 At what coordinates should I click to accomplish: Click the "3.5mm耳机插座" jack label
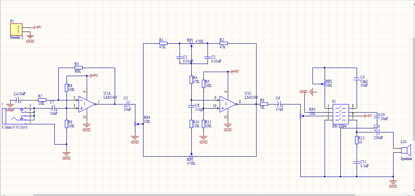15,127
